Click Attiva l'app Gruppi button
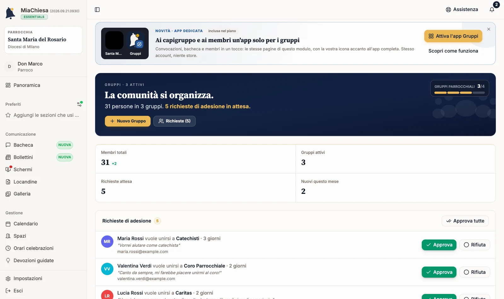 point(453,36)
